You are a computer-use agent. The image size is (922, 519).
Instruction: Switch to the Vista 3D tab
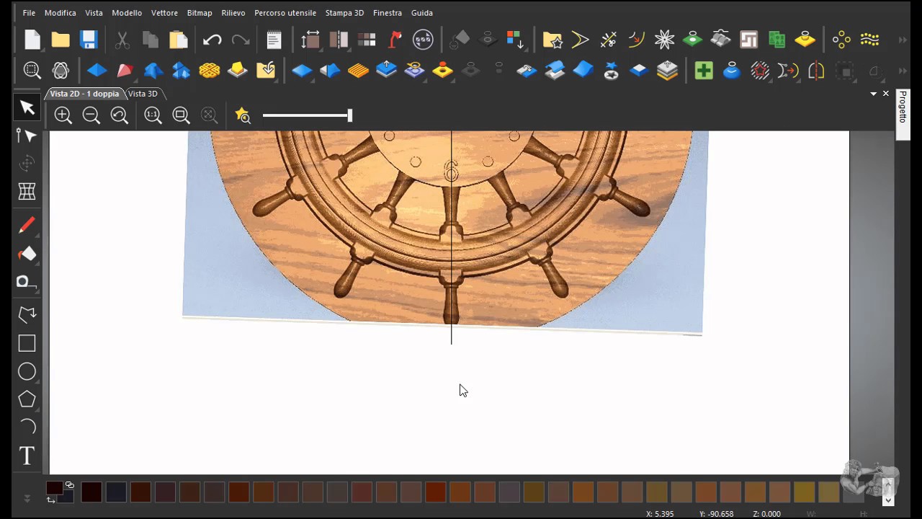pyautogui.click(x=143, y=94)
